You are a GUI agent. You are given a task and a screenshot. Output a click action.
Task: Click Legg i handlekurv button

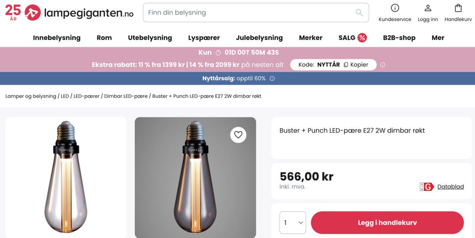click(387, 223)
